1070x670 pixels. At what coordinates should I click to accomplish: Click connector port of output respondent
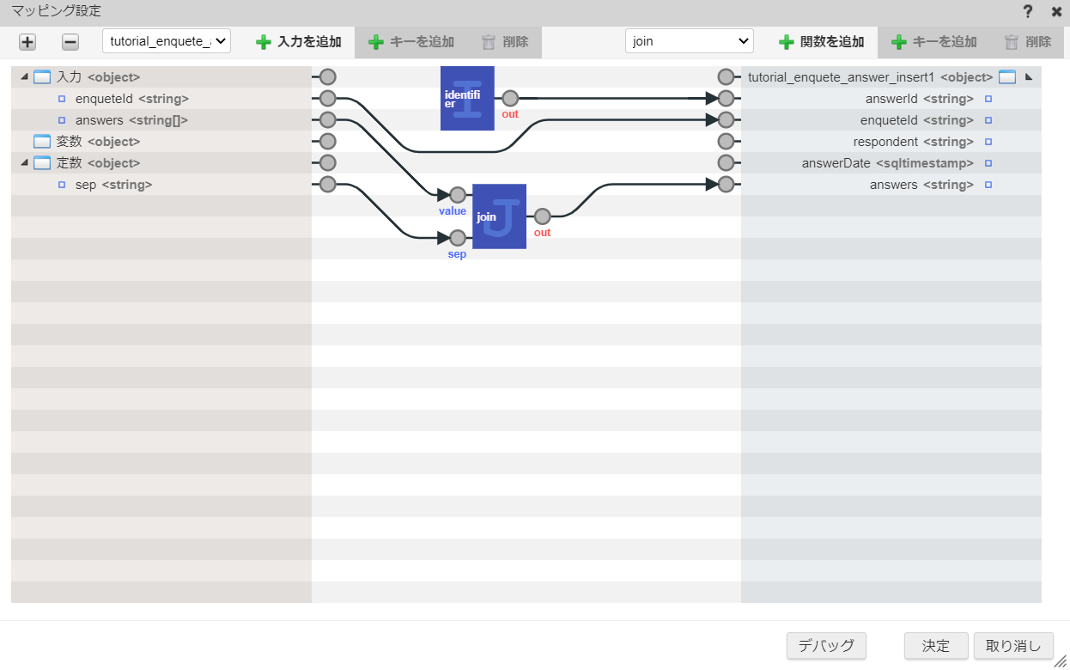click(726, 141)
